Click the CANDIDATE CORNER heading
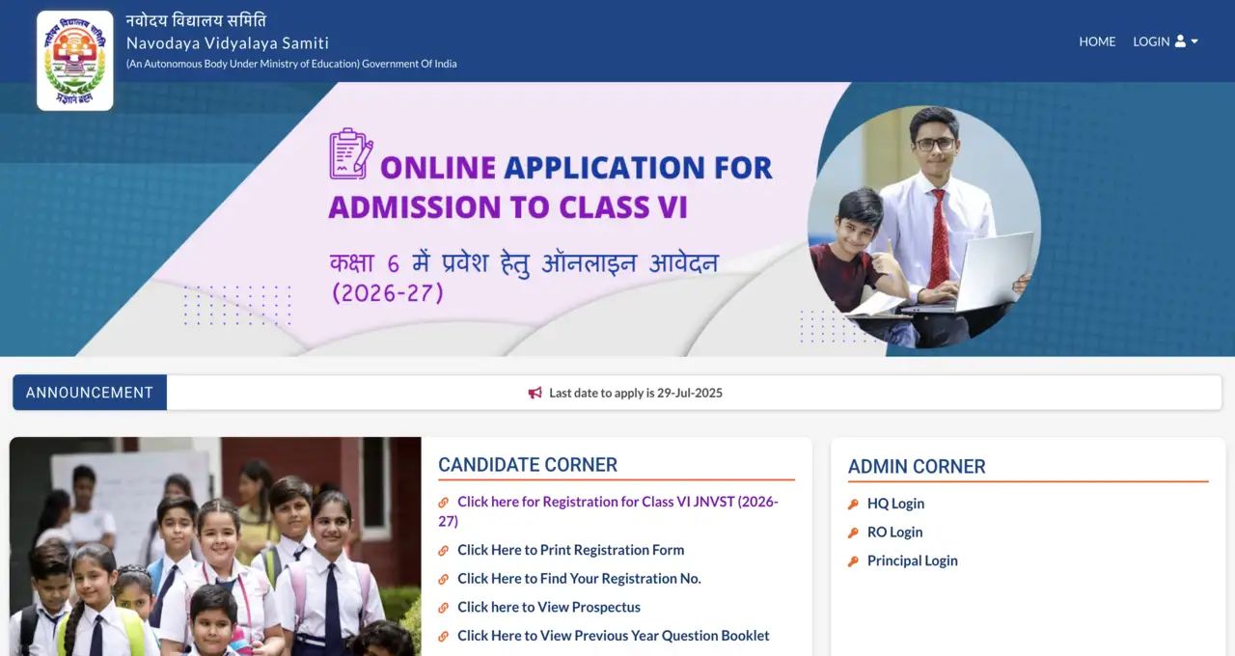The height and width of the screenshot is (656, 1235). pyautogui.click(x=528, y=465)
